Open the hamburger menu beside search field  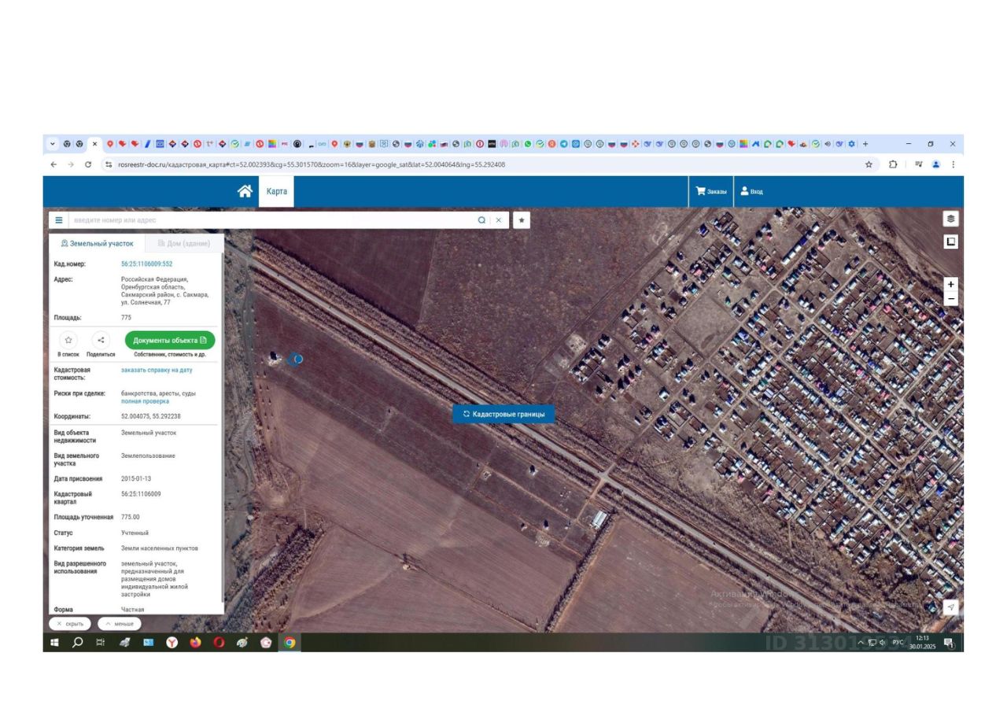tap(59, 220)
